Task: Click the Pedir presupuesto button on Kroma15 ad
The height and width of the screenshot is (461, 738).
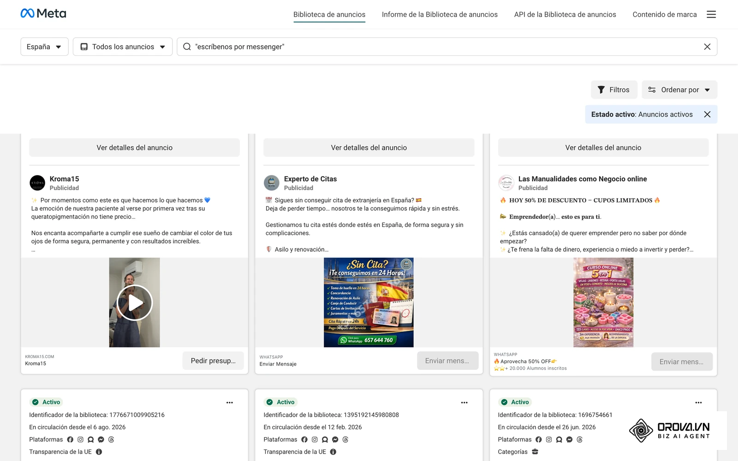Action: tap(213, 361)
